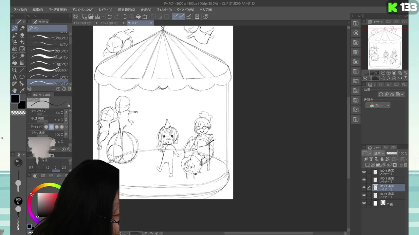Delete the sub tool with trash icon
Screen dimensions: 419x235
tap(69, 89)
